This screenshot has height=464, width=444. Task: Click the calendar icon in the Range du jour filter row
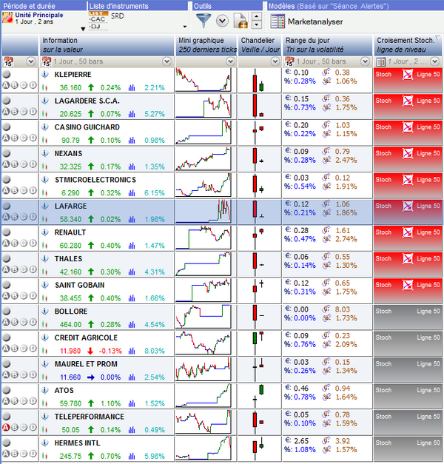point(289,61)
